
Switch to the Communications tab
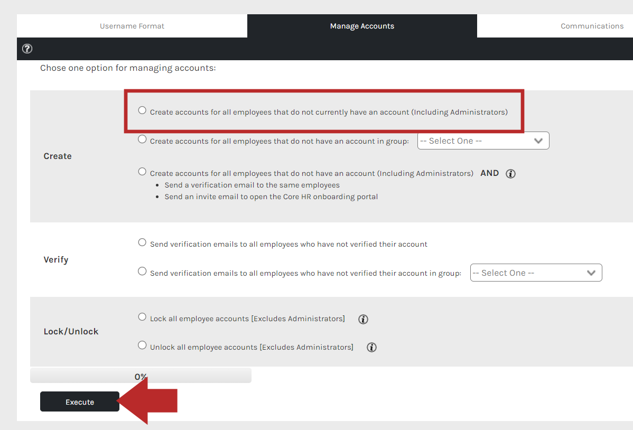pyautogui.click(x=592, y=26)
